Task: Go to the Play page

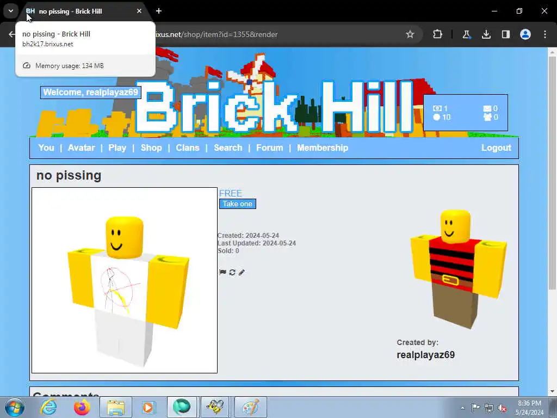Action: [x=117, y=147]
